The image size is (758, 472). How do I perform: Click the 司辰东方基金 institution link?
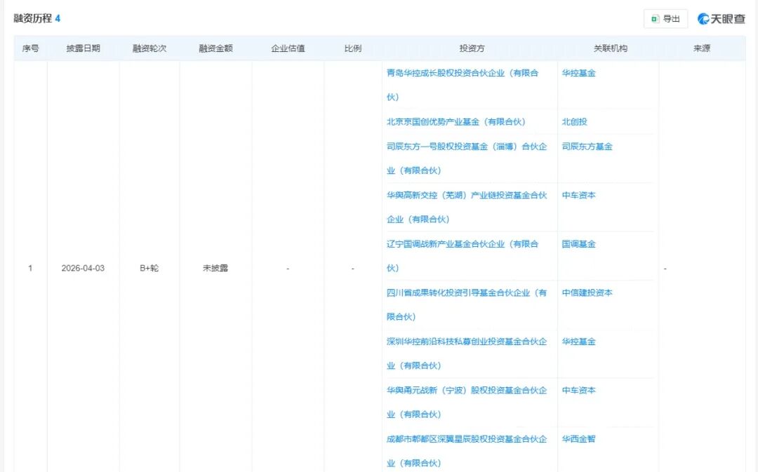(587, 147)
